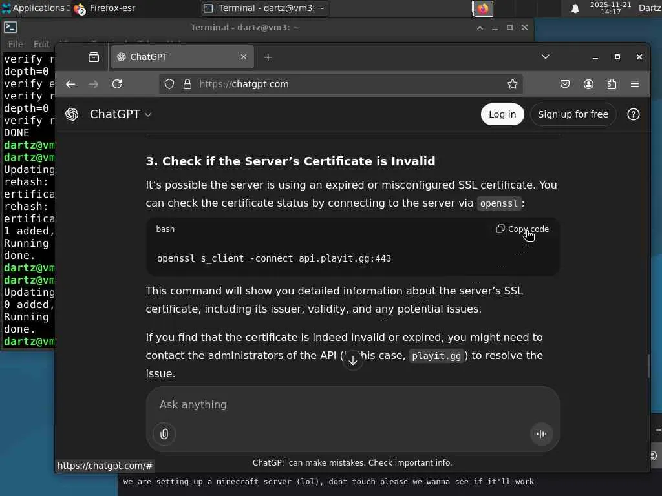Bookmark this page with the star icon
This screenshot has height=496, width=662.
[513, 84]
